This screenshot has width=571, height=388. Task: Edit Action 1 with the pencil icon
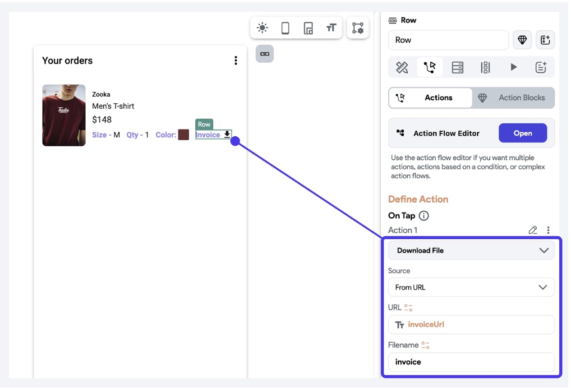pyautogui.click(x=533, y=230)
